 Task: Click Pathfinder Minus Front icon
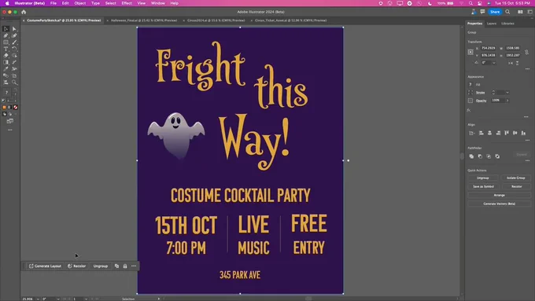click(x=480, y=156)
